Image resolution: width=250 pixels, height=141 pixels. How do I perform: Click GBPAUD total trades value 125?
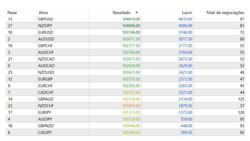[240, 99]
